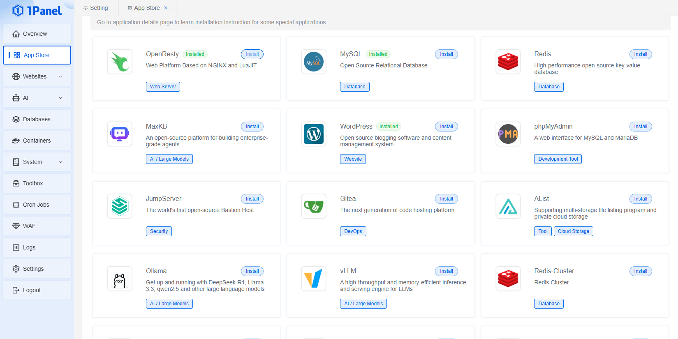678x339 pixels.
Task: Click the Logout icon in sidebar
Action: point(16,290)
